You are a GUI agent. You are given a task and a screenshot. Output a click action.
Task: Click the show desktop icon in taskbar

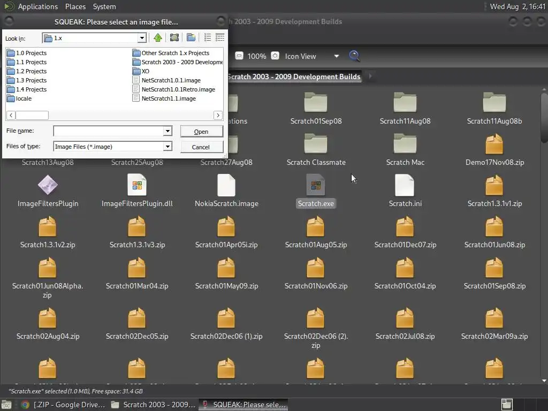point(6,405)
